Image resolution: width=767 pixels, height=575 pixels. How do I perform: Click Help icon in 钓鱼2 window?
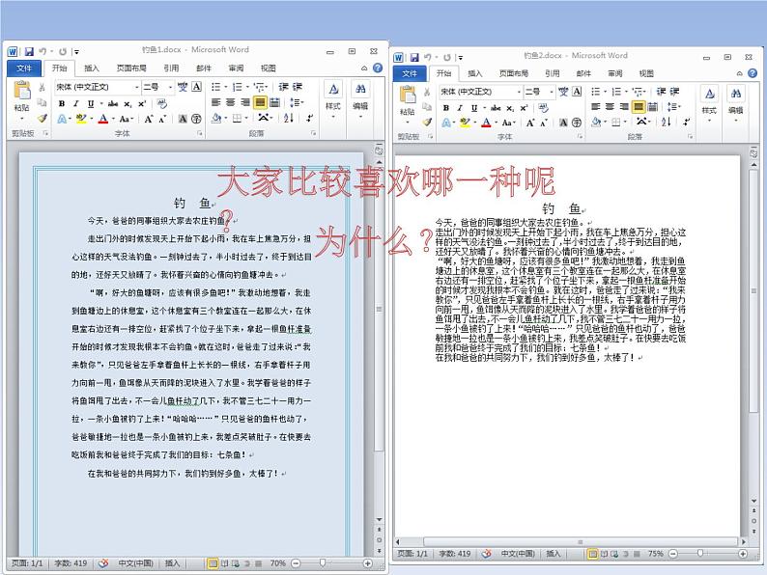pyautogui.click(x=753, y=73)
